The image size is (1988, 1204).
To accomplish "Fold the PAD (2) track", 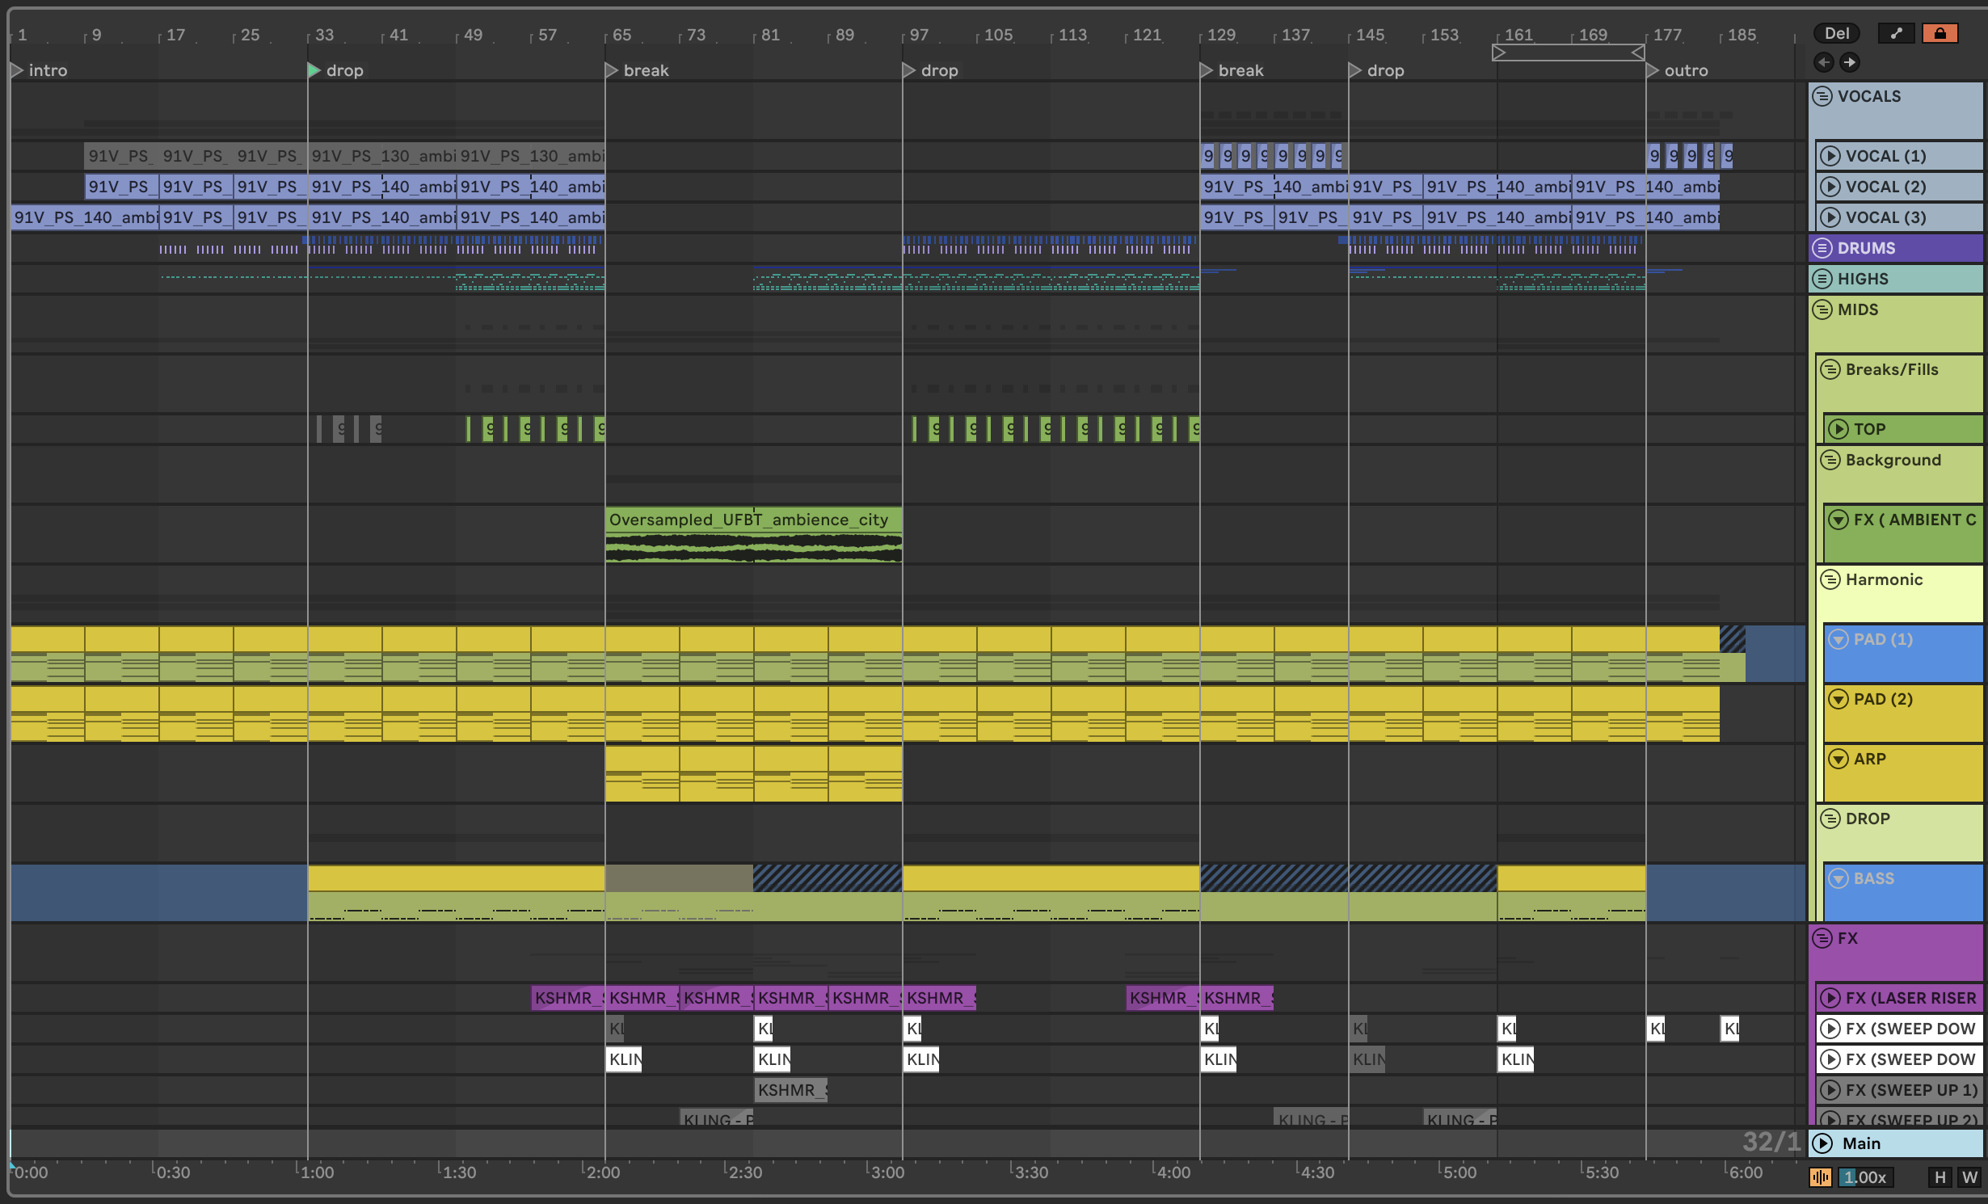I will click(x=1839, y=699).
